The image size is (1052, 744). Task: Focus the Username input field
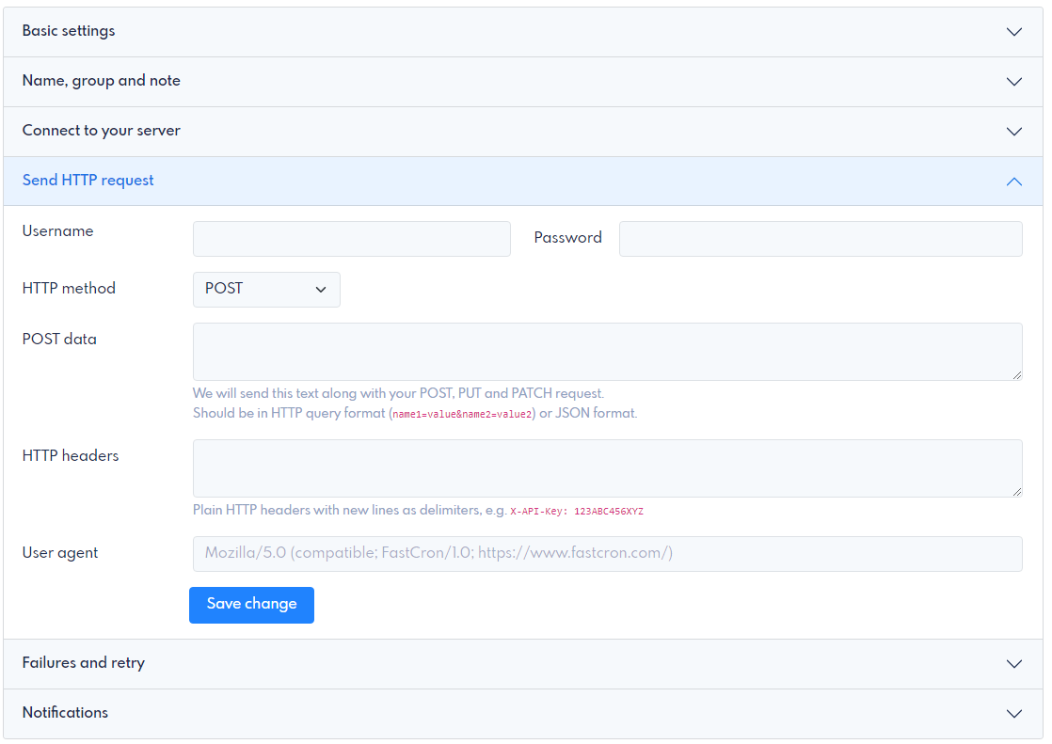(x=352, y=239)
